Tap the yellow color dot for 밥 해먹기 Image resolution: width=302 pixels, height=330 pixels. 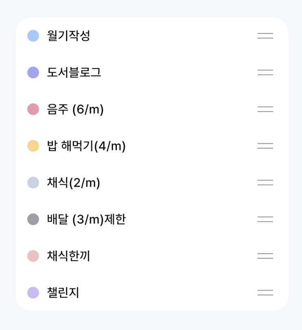click(x=33, y=146)
